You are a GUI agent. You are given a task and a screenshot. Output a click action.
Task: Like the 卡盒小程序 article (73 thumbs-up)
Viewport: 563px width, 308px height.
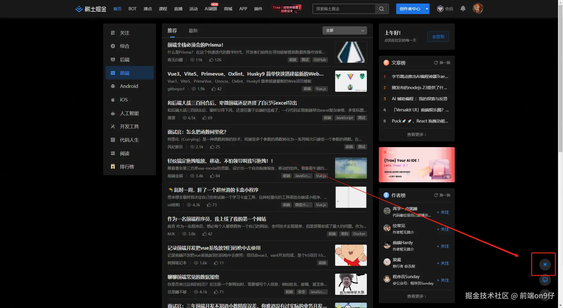click(212, 205)
